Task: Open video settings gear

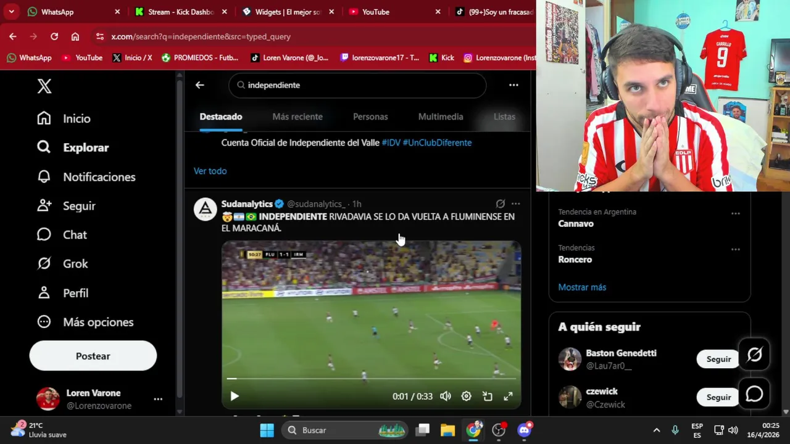Action: click(x=467, y=397)
